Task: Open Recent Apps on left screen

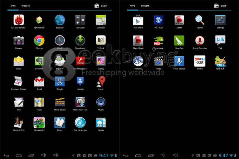Action: 31,155
